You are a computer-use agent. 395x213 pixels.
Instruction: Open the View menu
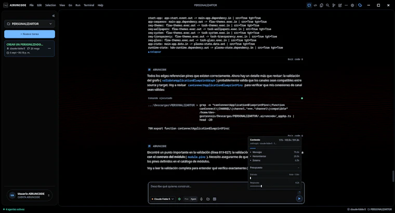coord(62,5)
